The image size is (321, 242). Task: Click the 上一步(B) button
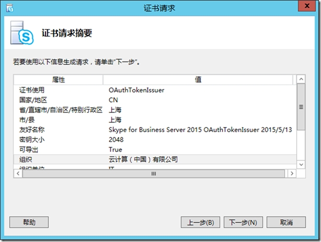click(200, 222)
